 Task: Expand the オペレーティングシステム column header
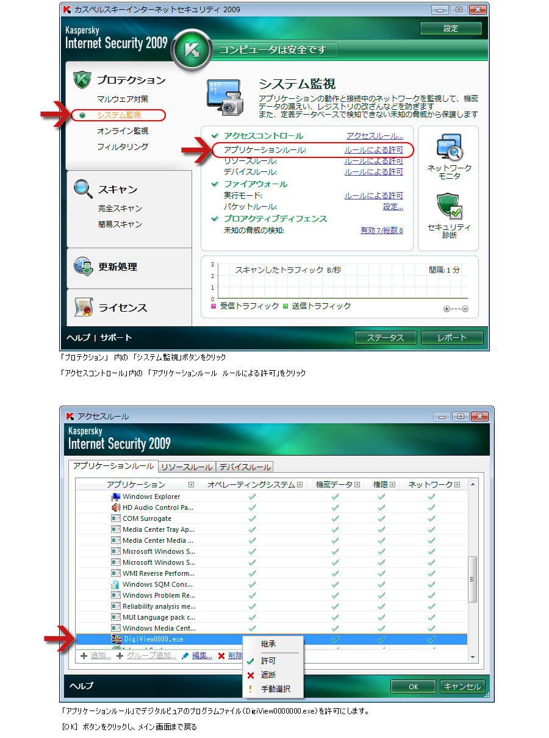[x=300, y=485]
